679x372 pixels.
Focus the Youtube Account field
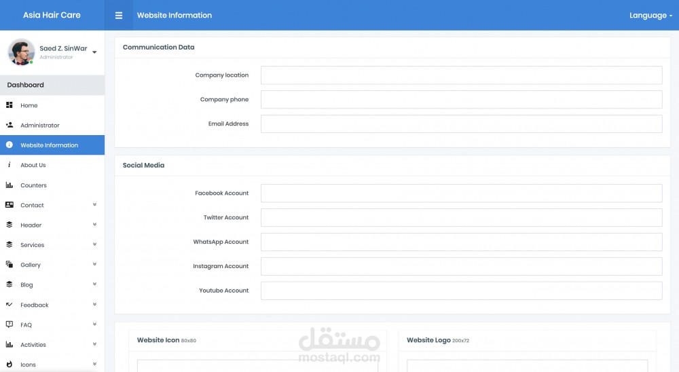[x=461, y=291]
